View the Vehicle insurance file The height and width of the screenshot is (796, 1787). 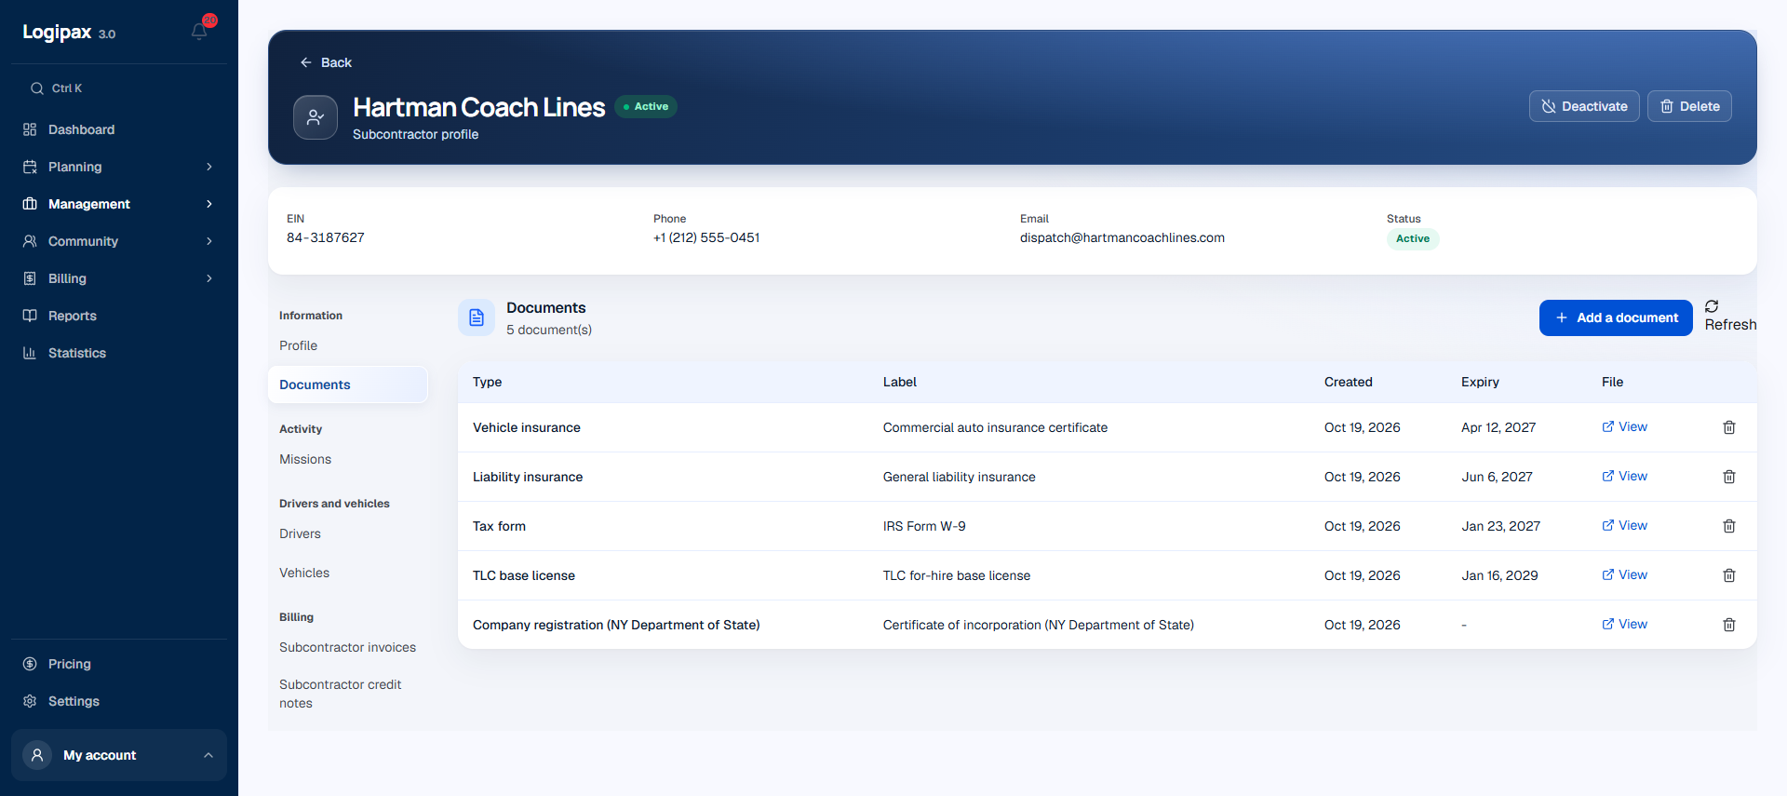coord(1624,426)
